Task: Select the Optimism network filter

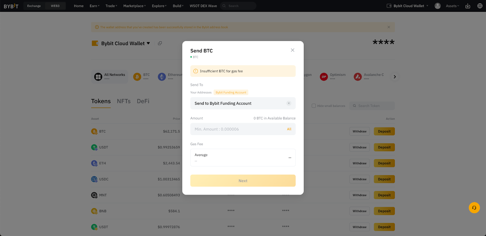Action: click(x=333, y=77)
